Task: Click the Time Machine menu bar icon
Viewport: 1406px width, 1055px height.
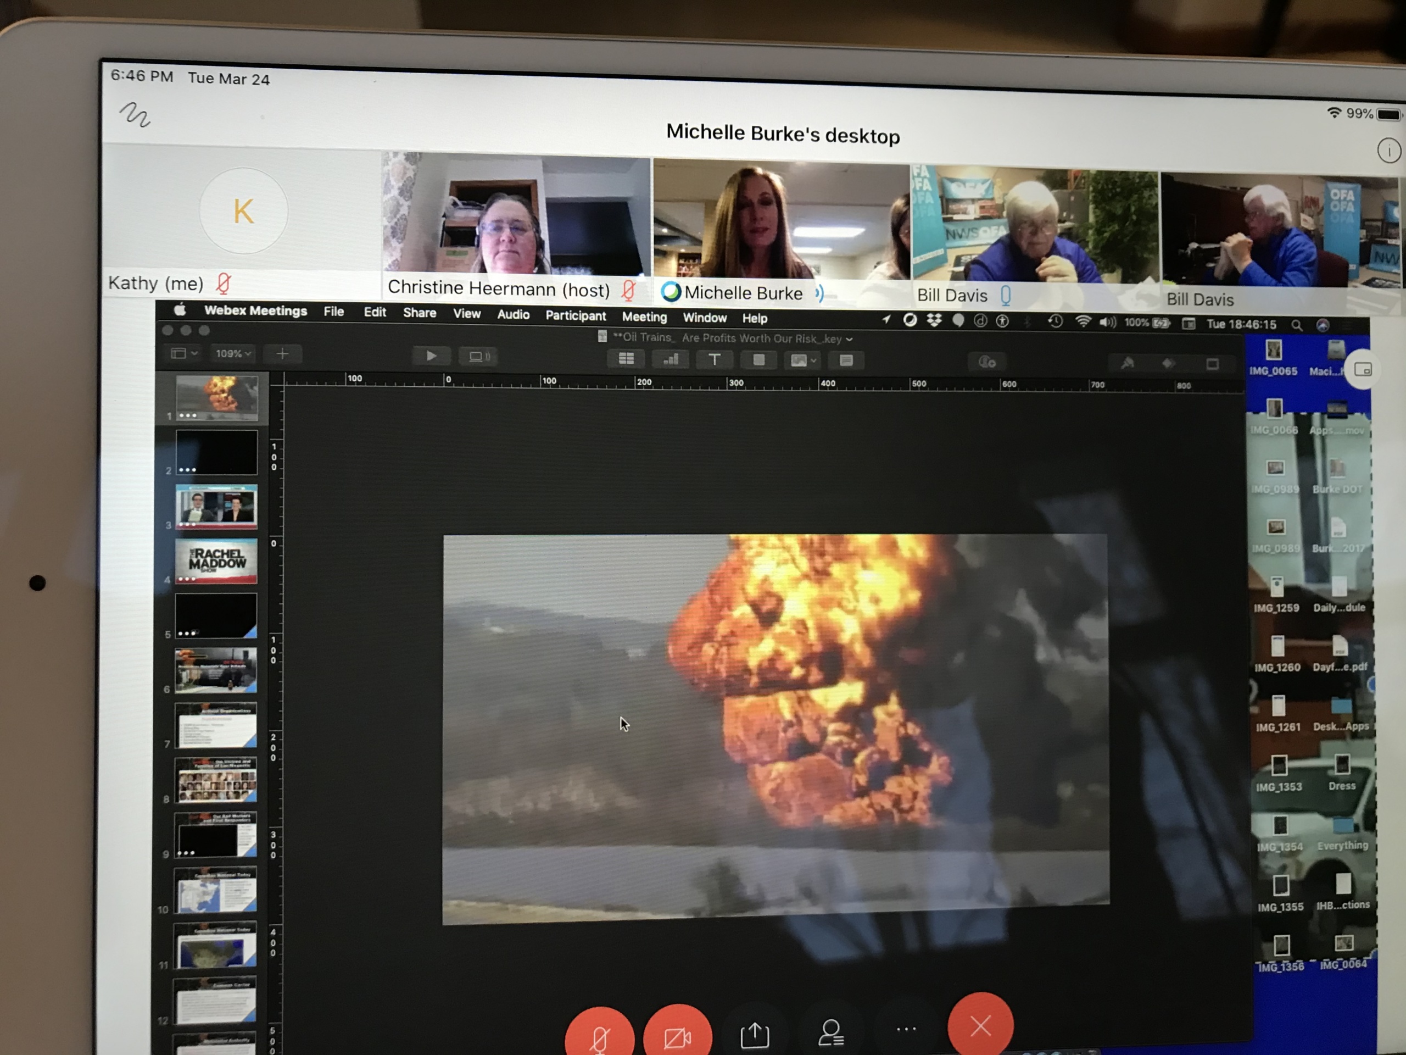Action: coord(1054,322)
